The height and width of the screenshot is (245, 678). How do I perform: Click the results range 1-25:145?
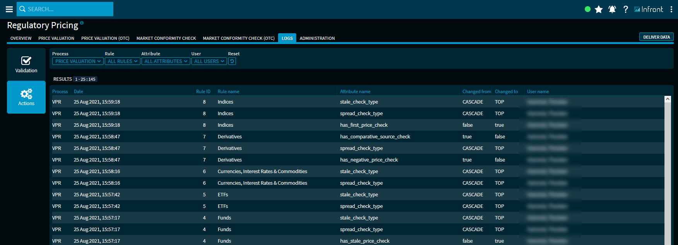pyautogui.click(x=85, y=79)
